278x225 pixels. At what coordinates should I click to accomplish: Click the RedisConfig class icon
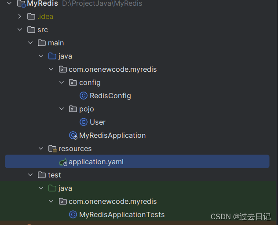coord(83,96)
